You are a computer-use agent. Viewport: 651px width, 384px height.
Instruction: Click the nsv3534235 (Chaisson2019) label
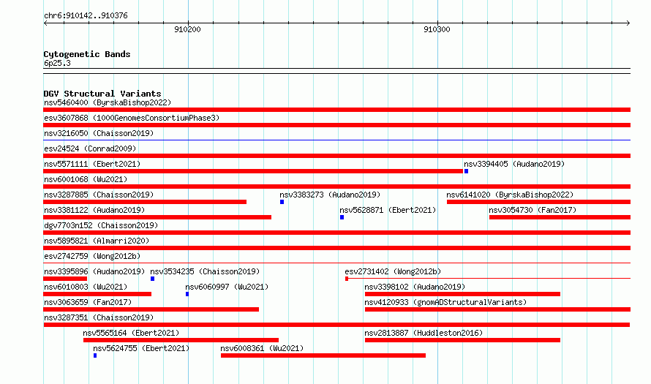point(205,271)
